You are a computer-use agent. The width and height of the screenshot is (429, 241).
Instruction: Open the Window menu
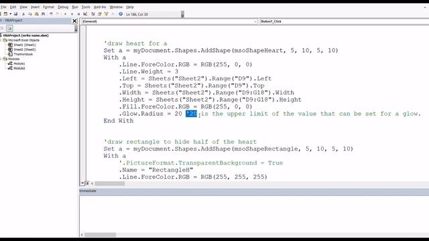coord(116,7)
